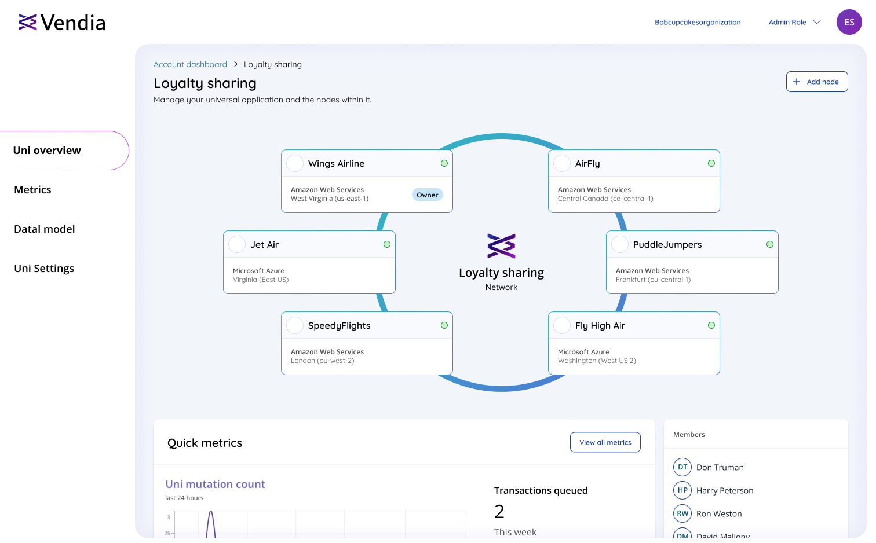876x543 pixels.
Task: Click the PuddleJumpers node avatar circle
Action: pyautogui.click(x=620, y=244)
